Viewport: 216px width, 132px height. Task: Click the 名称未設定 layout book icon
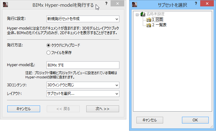tap(143, 14)
